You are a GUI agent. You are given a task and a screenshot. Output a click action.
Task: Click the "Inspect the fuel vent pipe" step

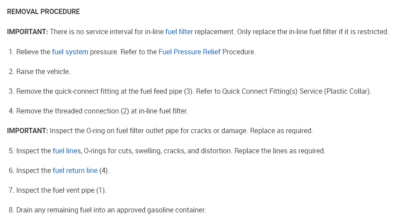(x=61, y=190)
